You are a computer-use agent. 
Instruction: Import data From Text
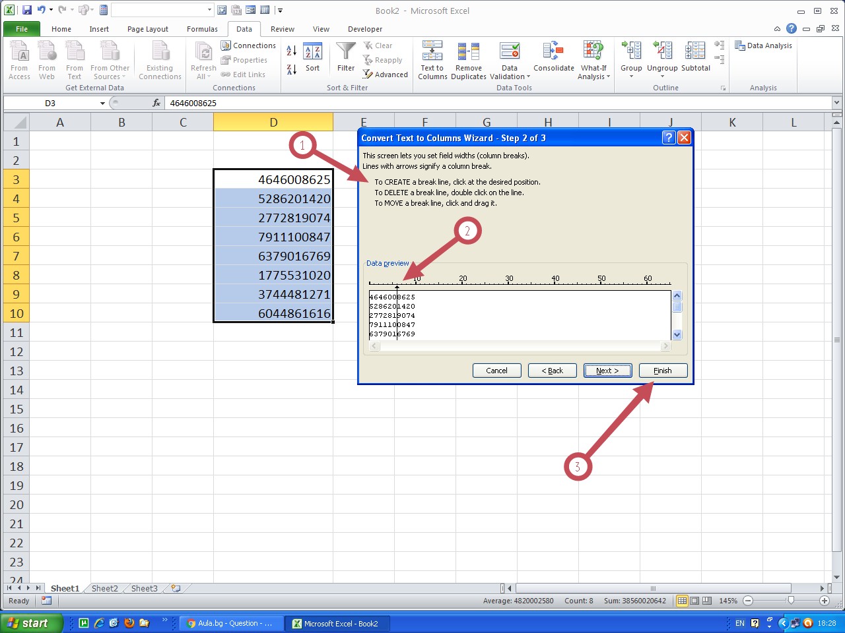tap(75, 60)
